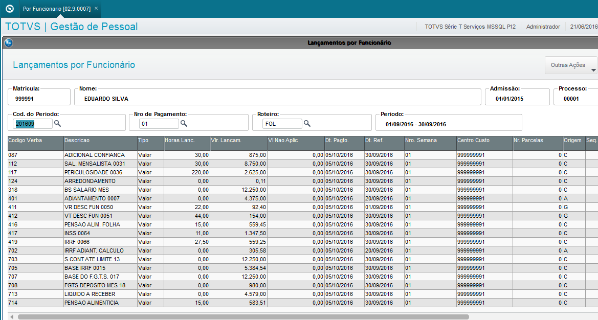Select the SAL. MENSALISTA 0031 row
The image size is (598, 320).
click(x=303, y=164)
